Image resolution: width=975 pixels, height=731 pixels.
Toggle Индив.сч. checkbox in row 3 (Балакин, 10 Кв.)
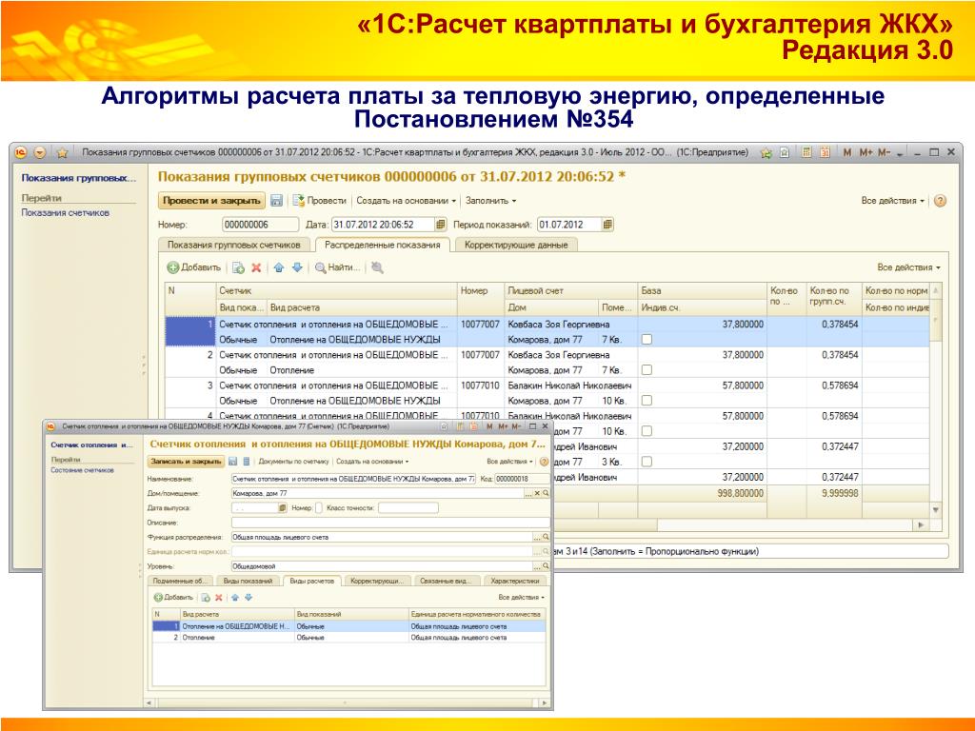click(647, 401)
